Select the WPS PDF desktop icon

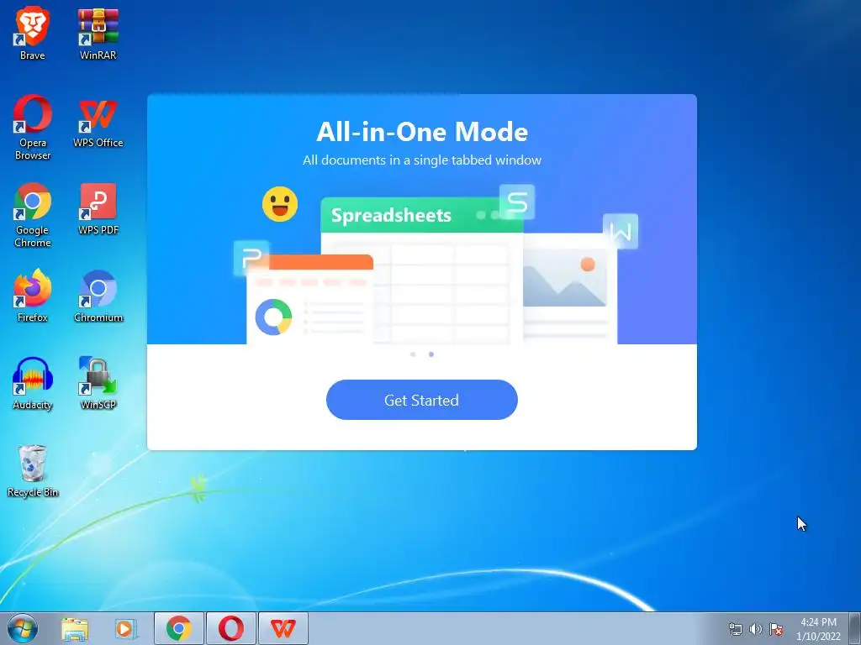click(98, 209)
